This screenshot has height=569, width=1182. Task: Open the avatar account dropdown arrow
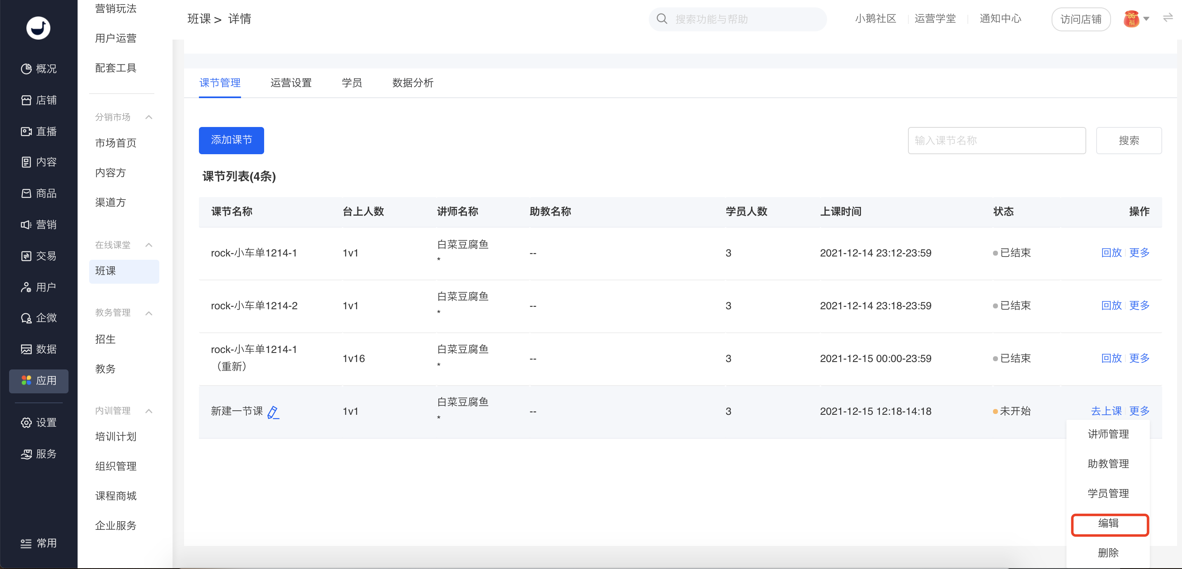tap(1146, 19)
